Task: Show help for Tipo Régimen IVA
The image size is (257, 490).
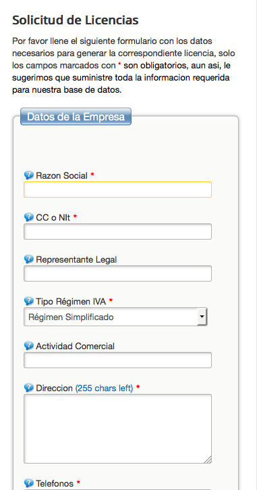Action: tap(28, 301)
